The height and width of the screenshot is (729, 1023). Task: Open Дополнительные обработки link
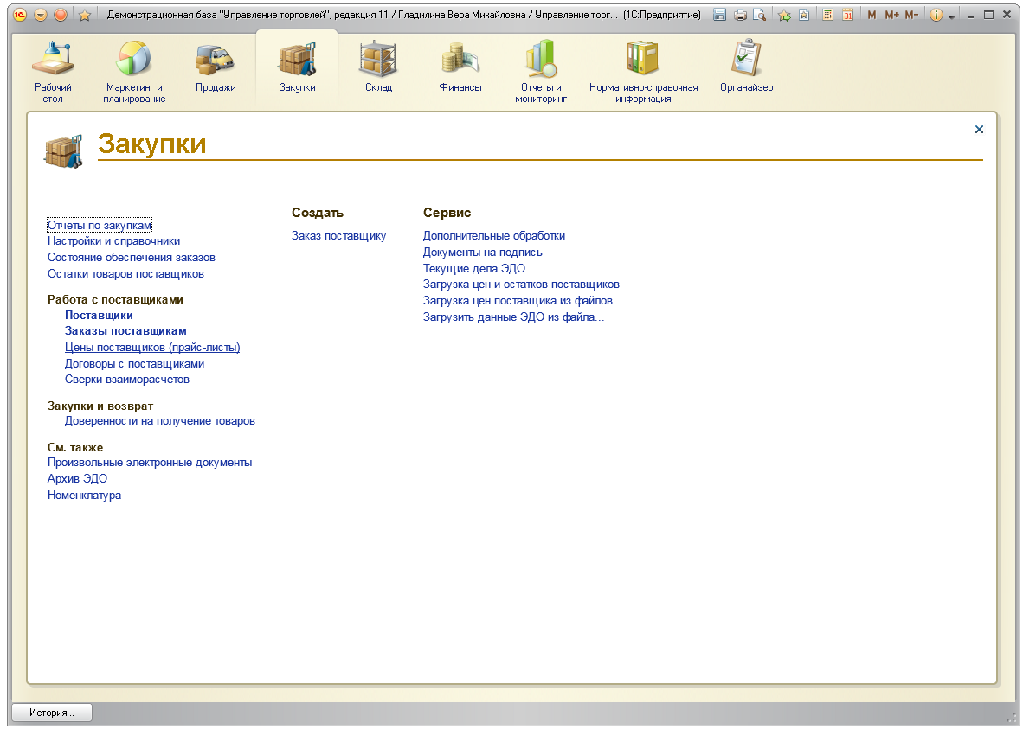[x=494, y=235]
